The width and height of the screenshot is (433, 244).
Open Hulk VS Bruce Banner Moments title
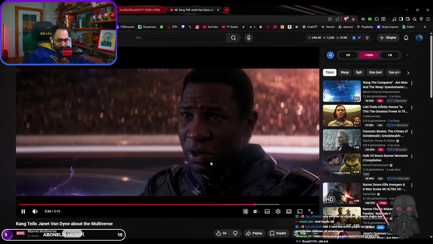[x=385, y=158]
